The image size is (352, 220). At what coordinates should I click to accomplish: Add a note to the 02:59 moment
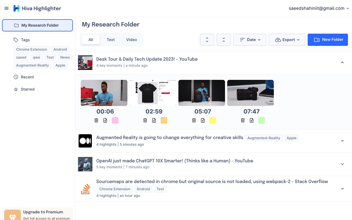click(154, 120)
